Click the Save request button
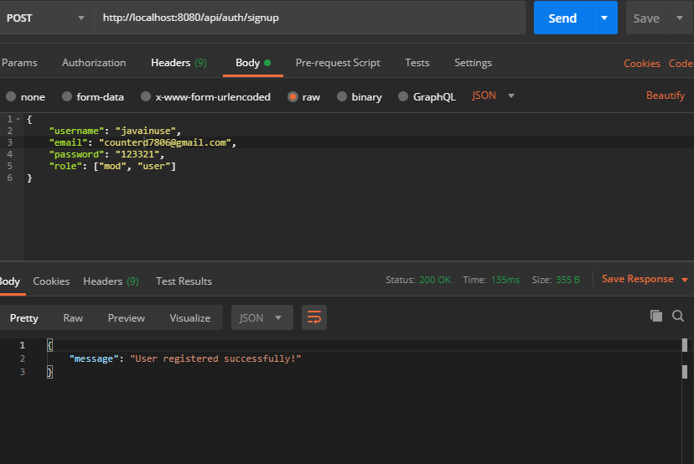The width and height of the screenshot is (694, 464). 646,18
